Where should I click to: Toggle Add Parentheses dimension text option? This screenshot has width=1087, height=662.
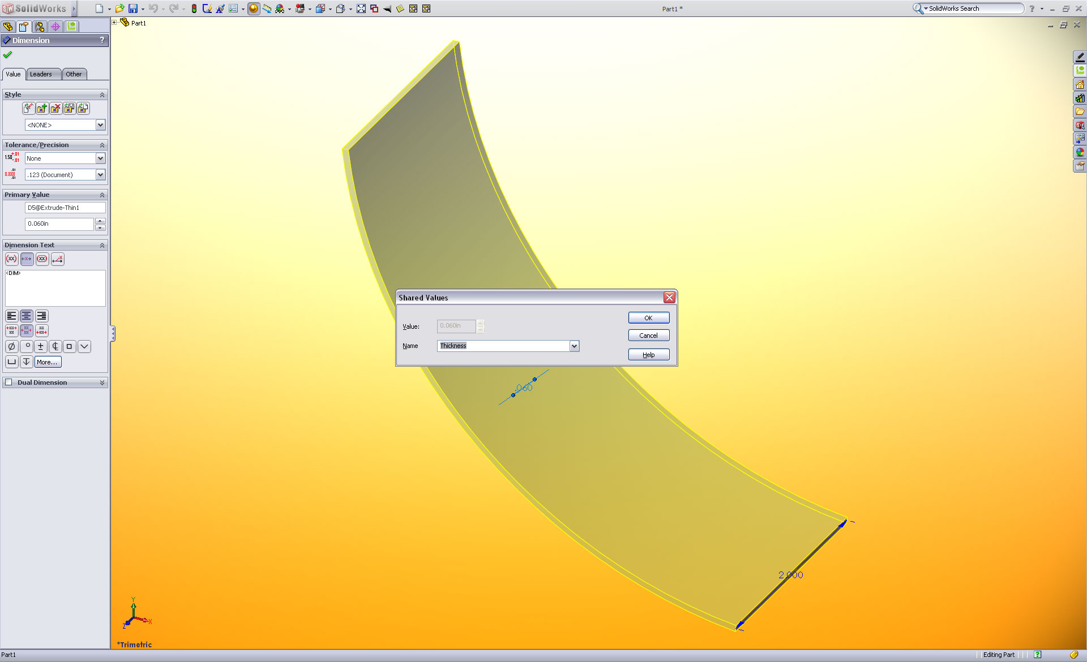[x=12, y=259]
